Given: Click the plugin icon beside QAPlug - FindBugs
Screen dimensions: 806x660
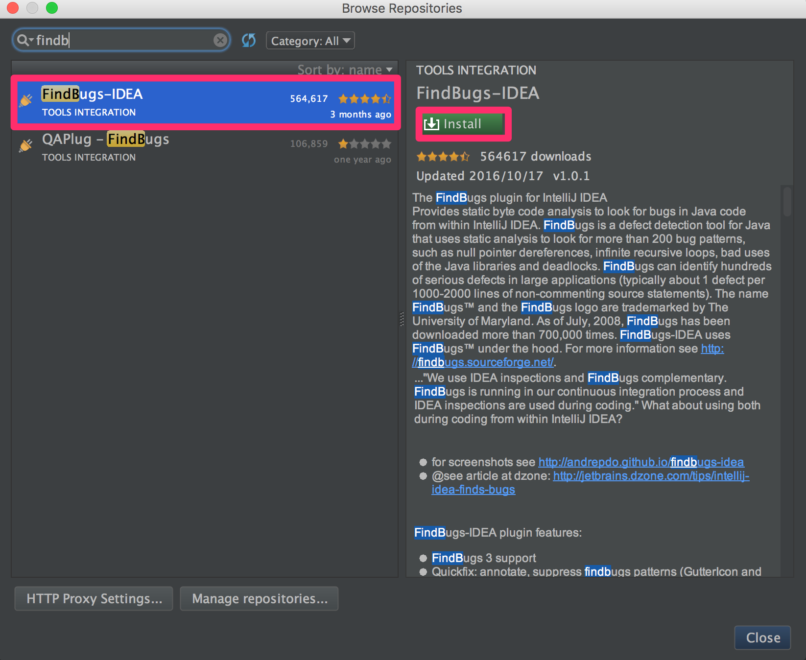Looking at the screenshot, I should [25, 145].
